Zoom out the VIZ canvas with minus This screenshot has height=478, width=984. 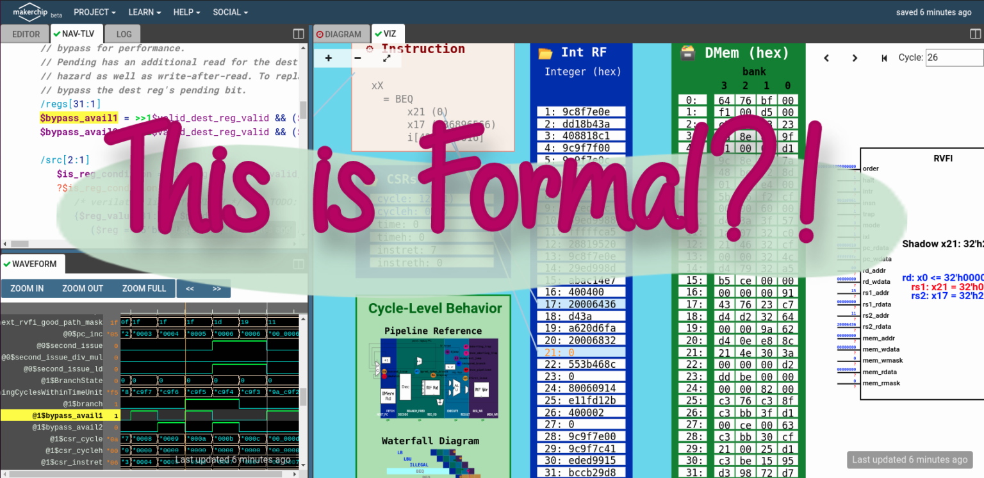click(x=357, y=58)
